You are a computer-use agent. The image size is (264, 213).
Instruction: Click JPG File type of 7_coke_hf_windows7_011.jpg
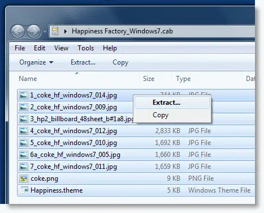[x=200, y=167]
